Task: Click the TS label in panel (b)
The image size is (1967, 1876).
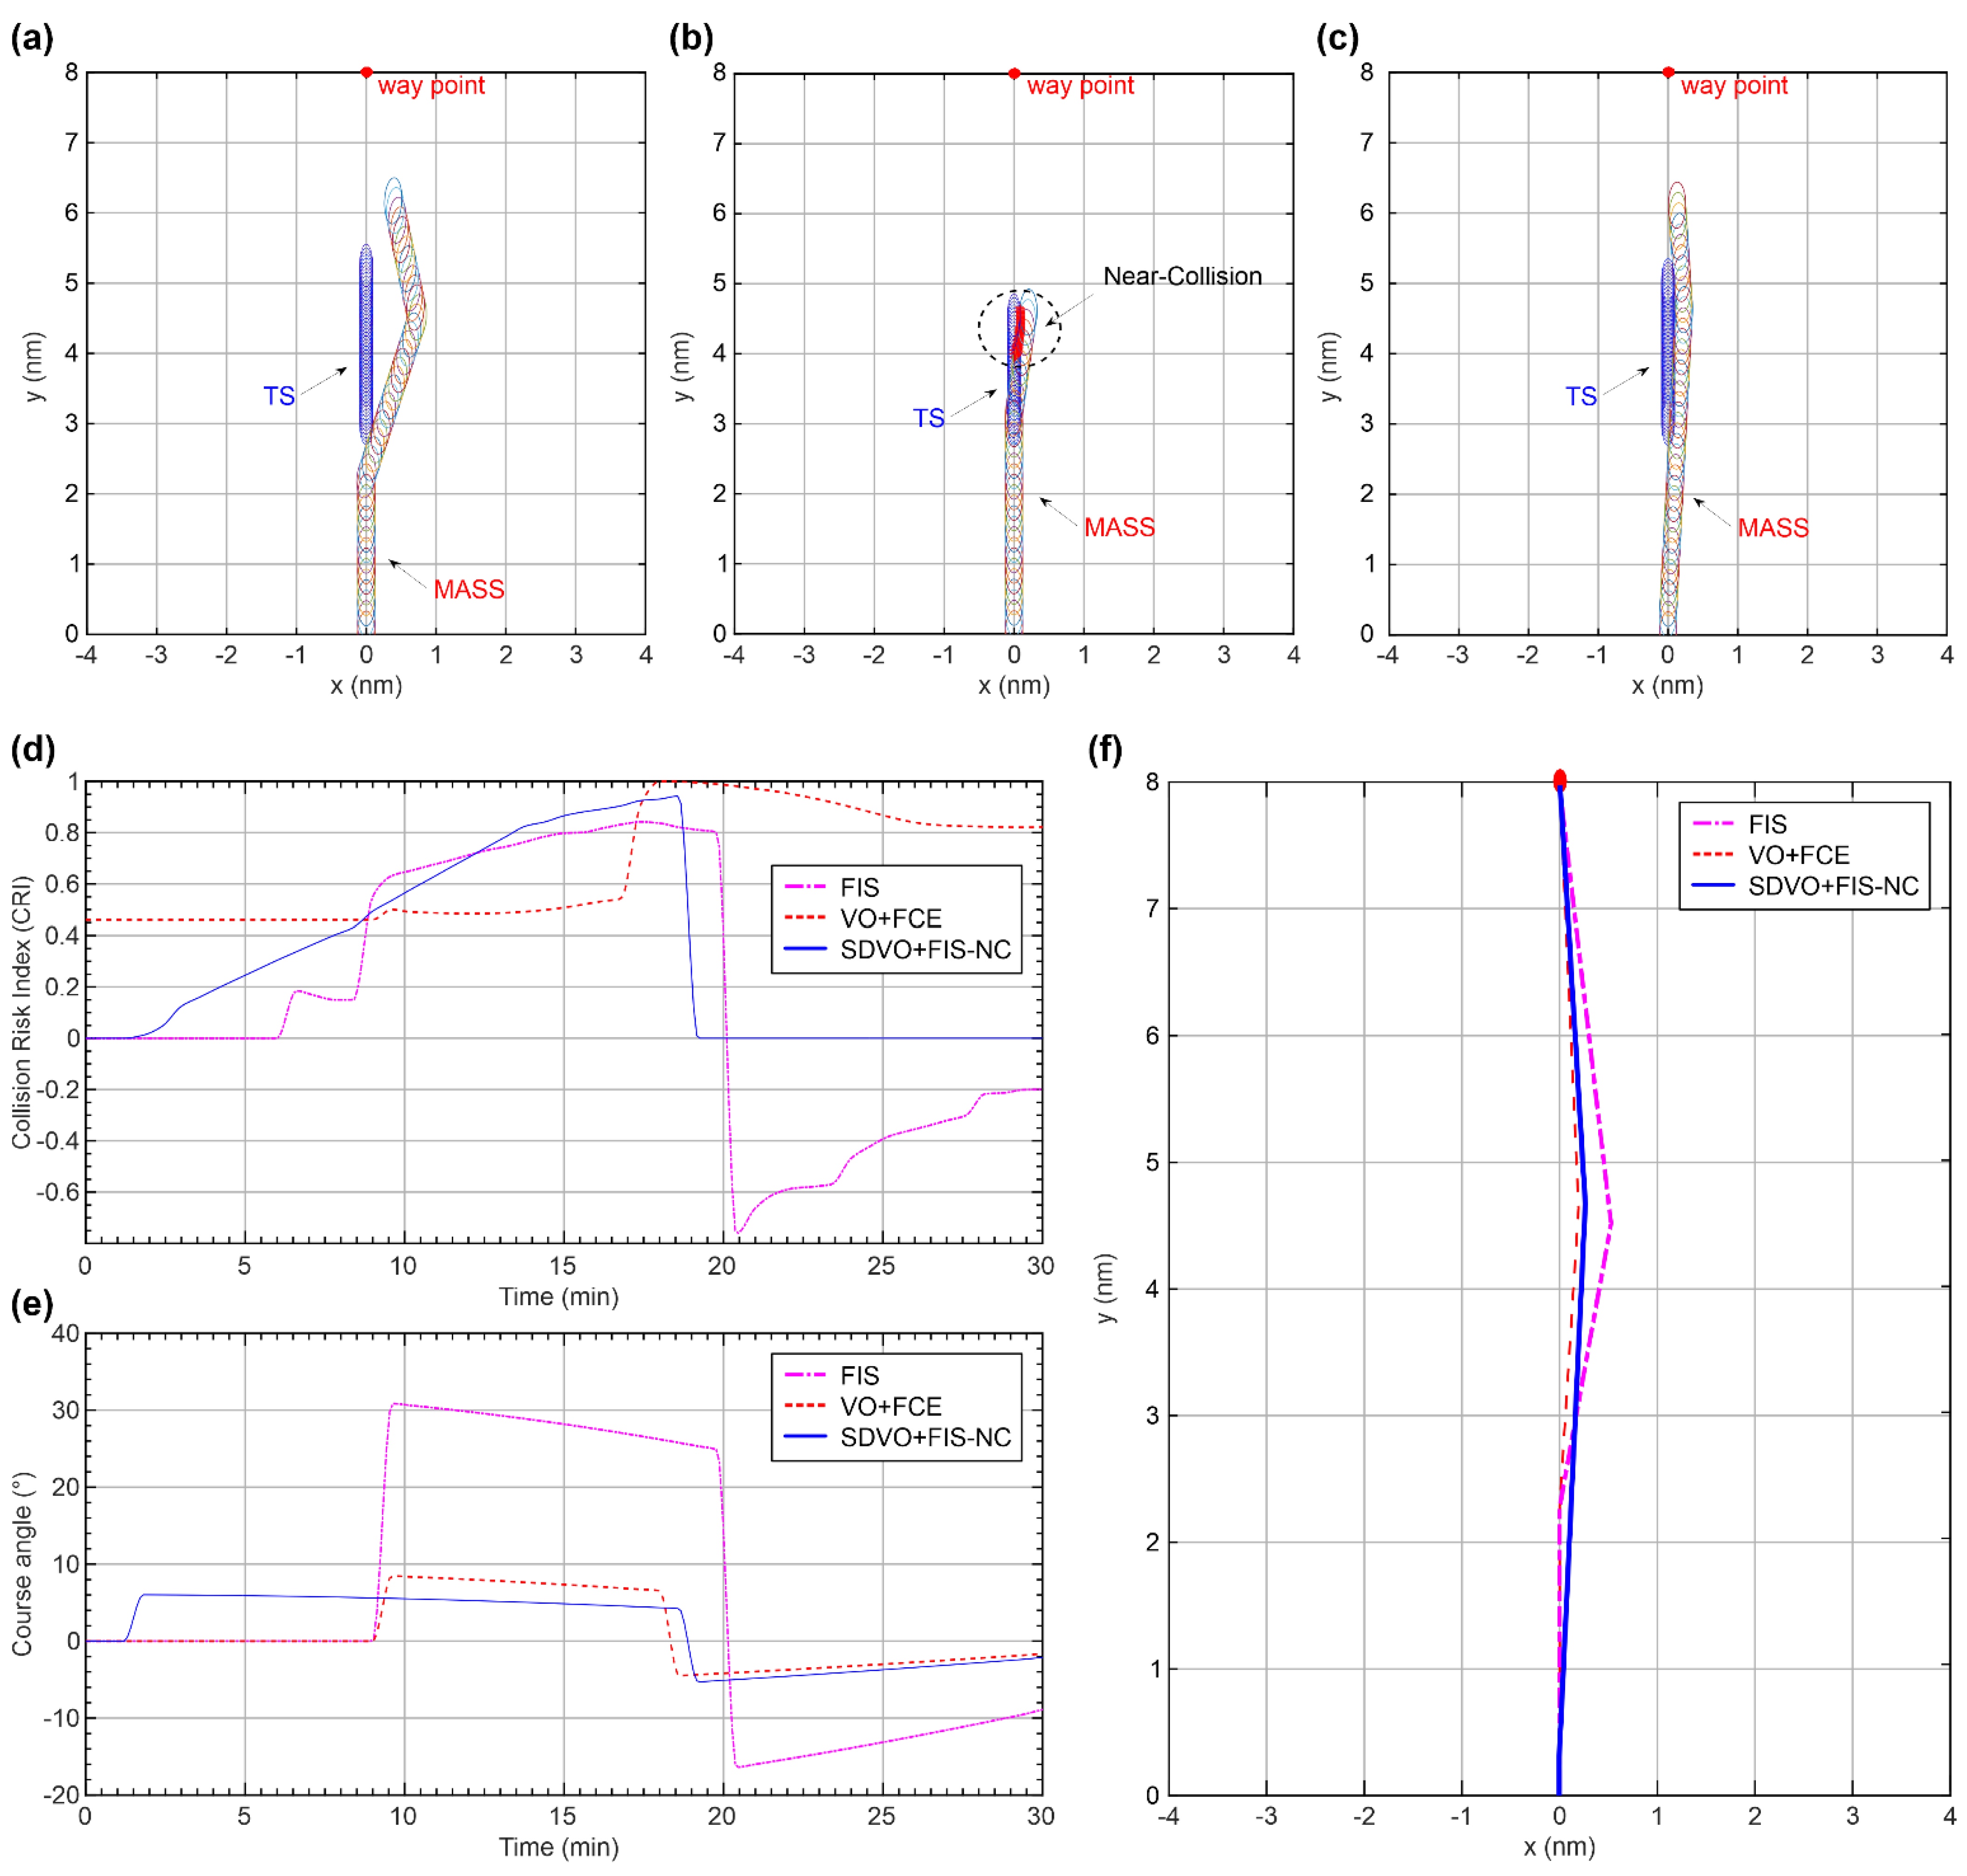Action: [927, 418]
